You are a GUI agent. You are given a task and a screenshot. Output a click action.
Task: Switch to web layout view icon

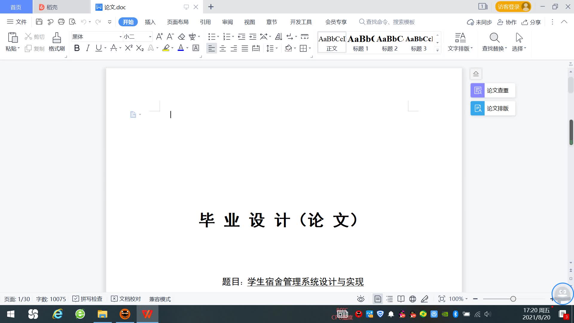click(x=413, y=299)
